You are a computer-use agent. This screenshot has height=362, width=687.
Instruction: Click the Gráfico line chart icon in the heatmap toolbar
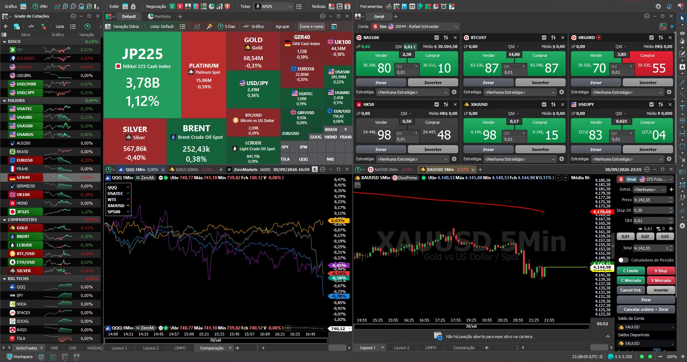pos(246,26)
